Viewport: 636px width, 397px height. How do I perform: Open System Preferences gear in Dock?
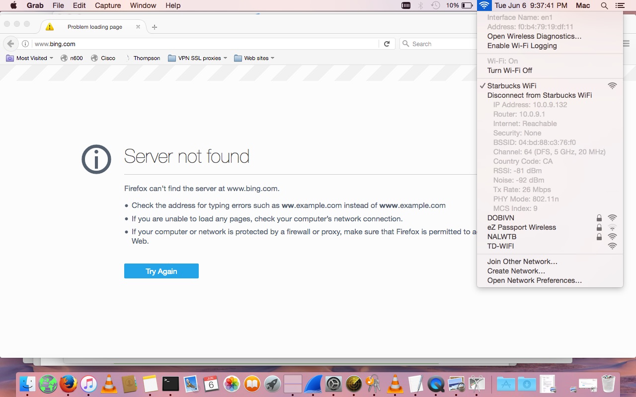[334, 384]
